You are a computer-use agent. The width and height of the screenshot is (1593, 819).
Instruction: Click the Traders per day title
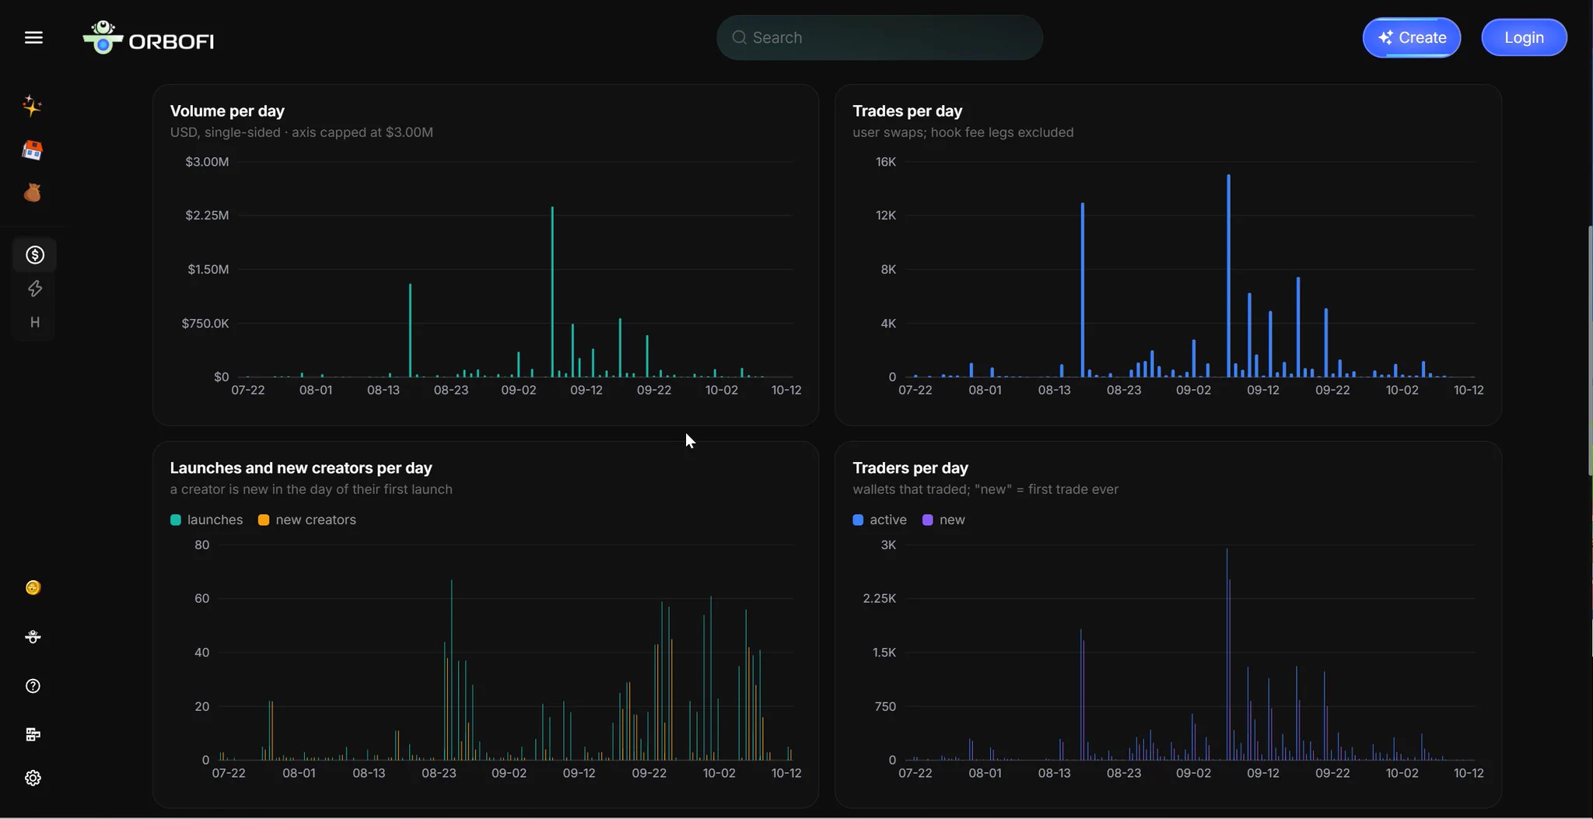910,467
